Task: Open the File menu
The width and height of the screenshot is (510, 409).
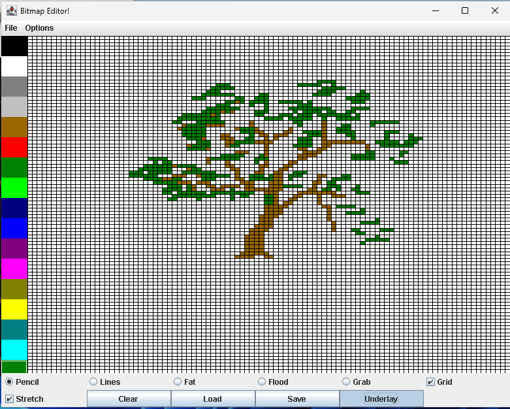Action: click(x=10, y=28)
